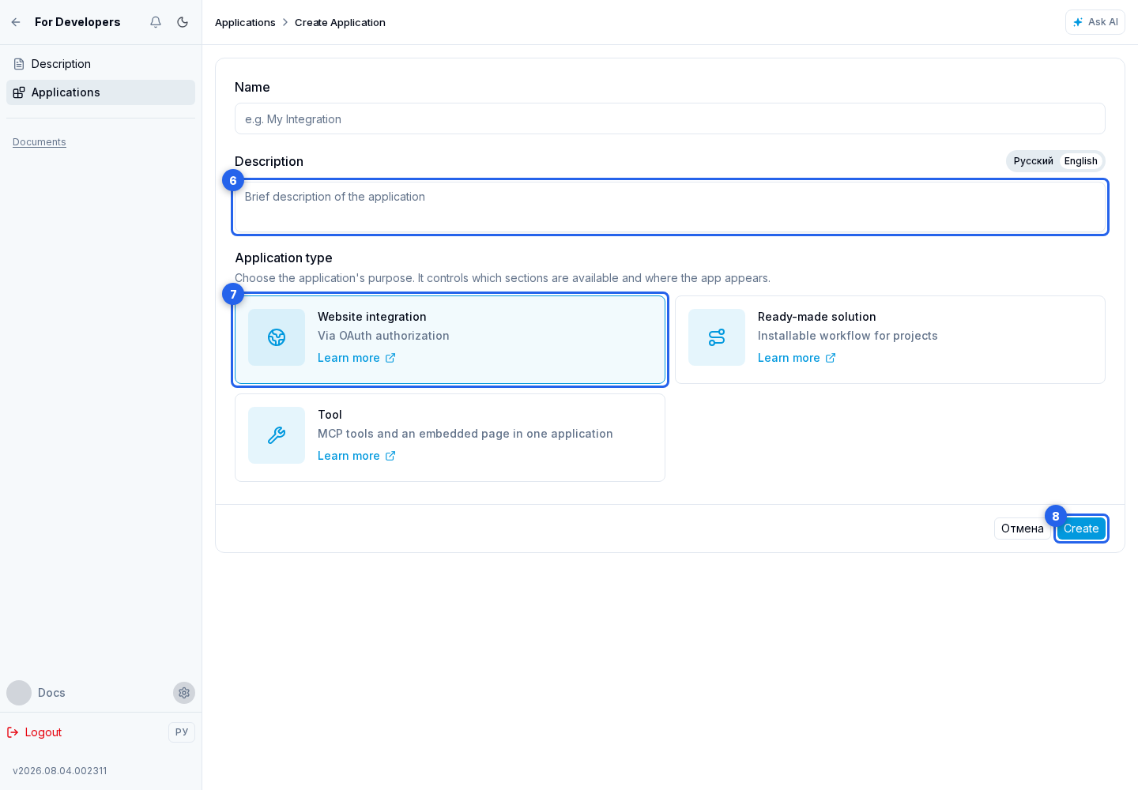Open the Documents link in the sidebar

pyautogui.click(x=40, y=142)
